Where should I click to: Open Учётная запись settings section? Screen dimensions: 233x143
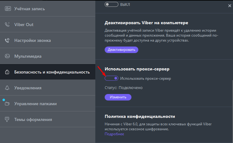[x=48, y=8]
